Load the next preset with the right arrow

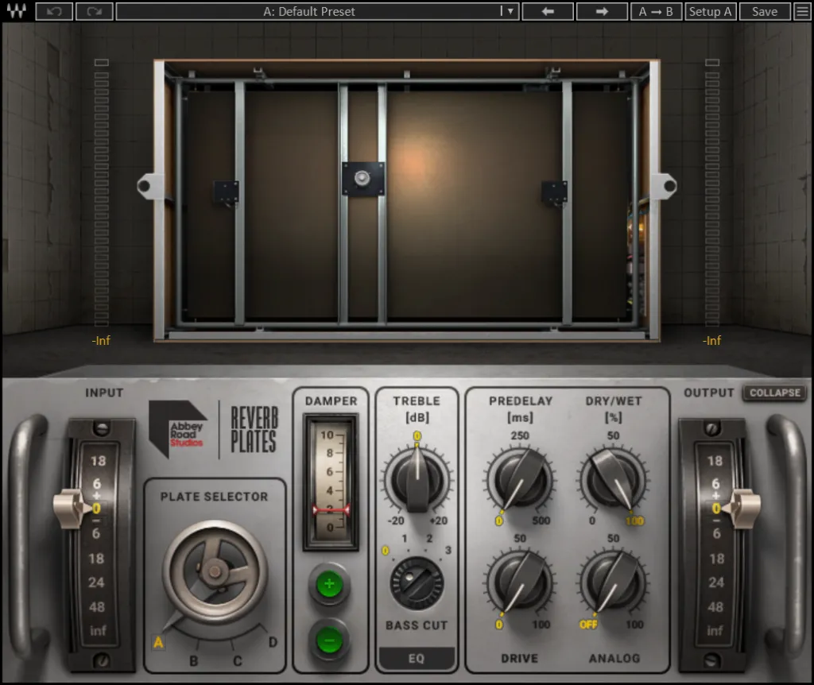click(602, 11)
